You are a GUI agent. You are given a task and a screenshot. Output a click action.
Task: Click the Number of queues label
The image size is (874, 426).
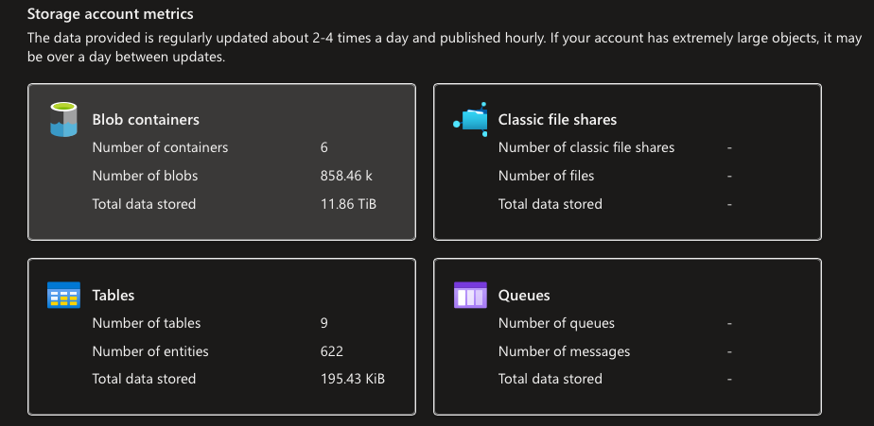(556, 323)
